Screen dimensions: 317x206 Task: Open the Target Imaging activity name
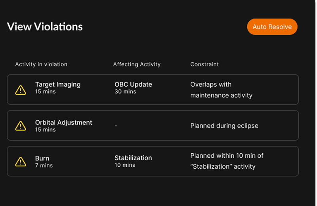click(x=58, y=84)
